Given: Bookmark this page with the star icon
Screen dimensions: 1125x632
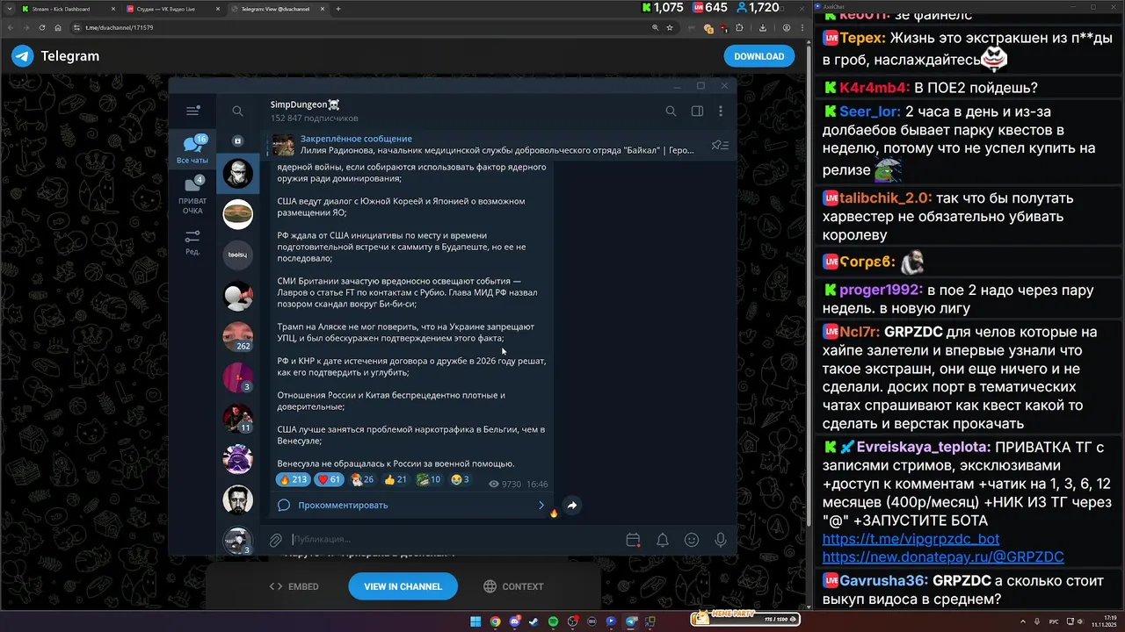Looking at the screenshot, I should (x=670, y=27).
